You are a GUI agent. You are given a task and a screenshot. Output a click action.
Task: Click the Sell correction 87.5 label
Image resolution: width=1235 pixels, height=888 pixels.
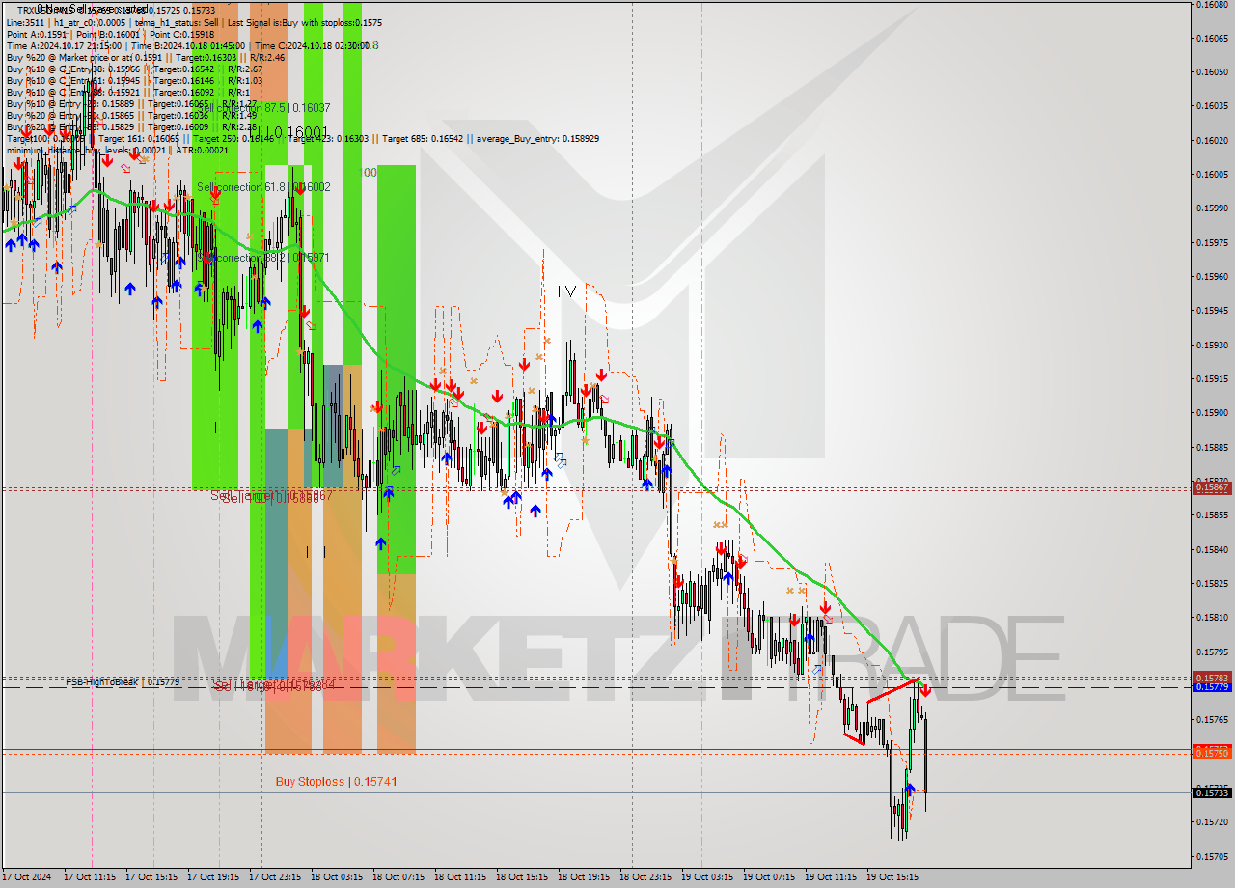[263, 108]
